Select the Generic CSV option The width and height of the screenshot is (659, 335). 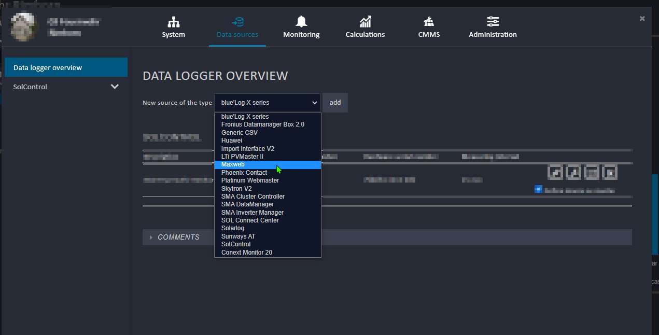(x=268, y=133)
